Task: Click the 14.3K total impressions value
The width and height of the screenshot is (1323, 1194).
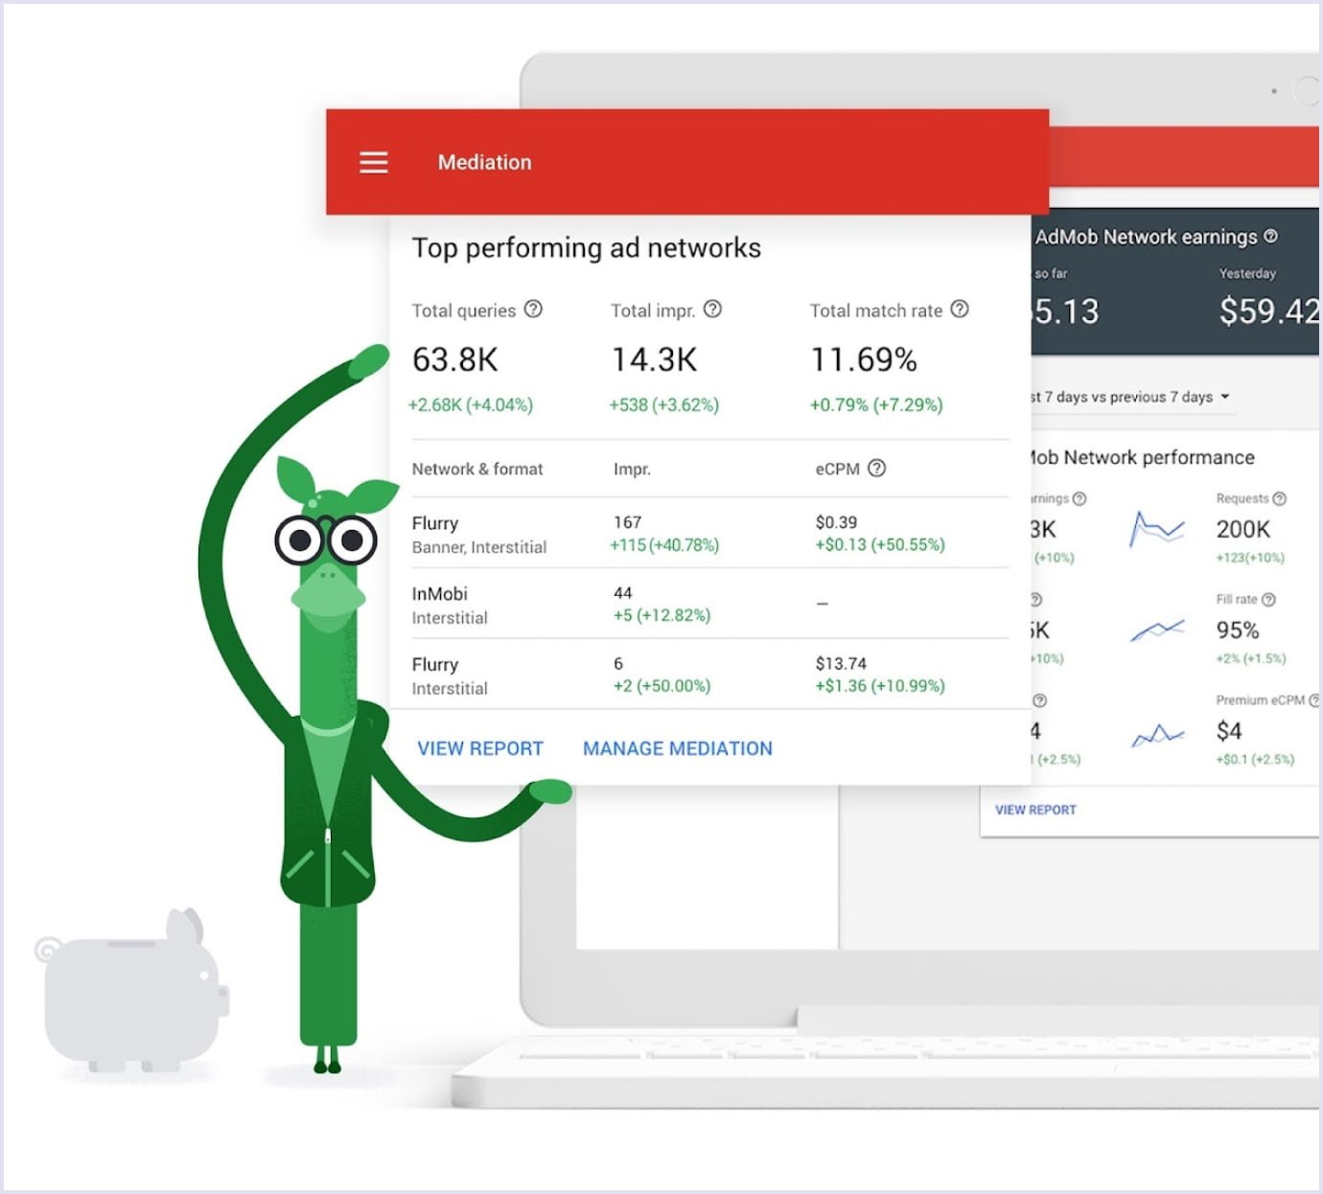Action: 655,359
